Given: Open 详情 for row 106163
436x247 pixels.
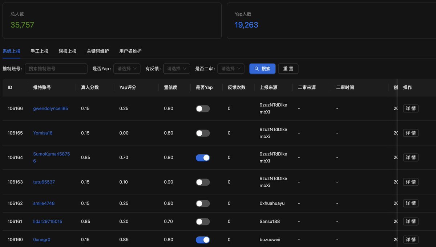Looking at the screenshot, I should [x=411, y=182].
